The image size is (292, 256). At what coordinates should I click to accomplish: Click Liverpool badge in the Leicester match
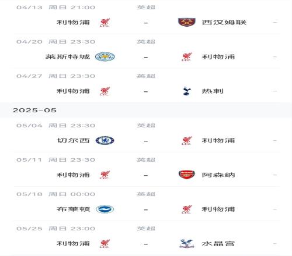[187, 57]
